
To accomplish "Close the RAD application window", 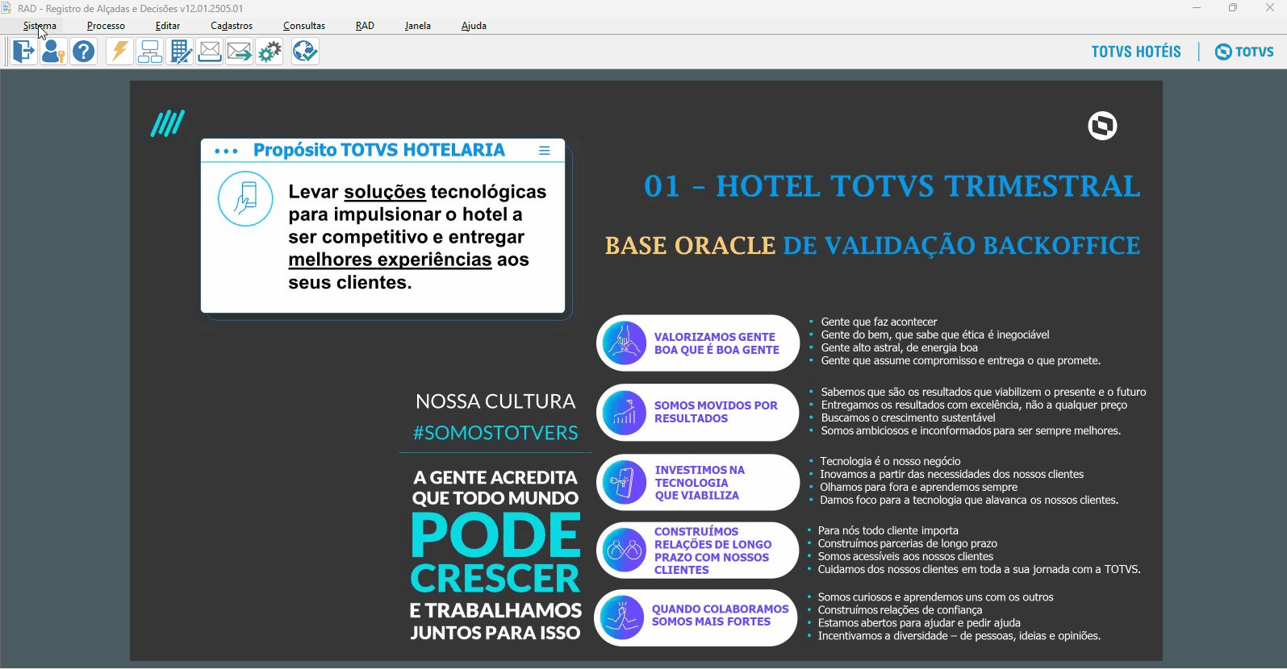I will point(1269,8).
